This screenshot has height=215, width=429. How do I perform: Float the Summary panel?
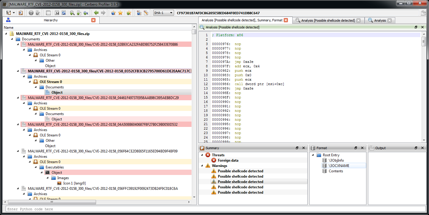tap(297, 148)
